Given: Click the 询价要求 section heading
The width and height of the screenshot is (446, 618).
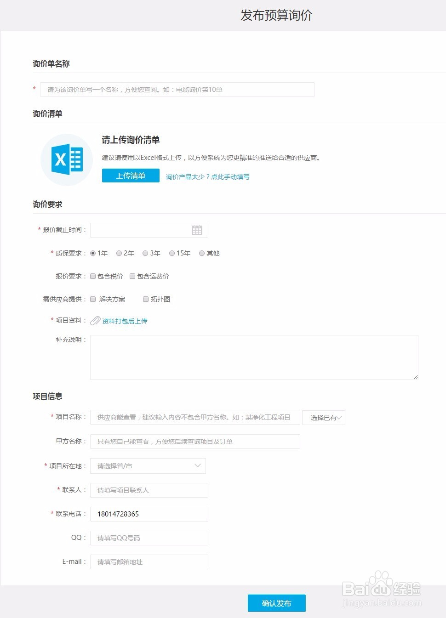Looking at the screenshot, I should point(47,204).
